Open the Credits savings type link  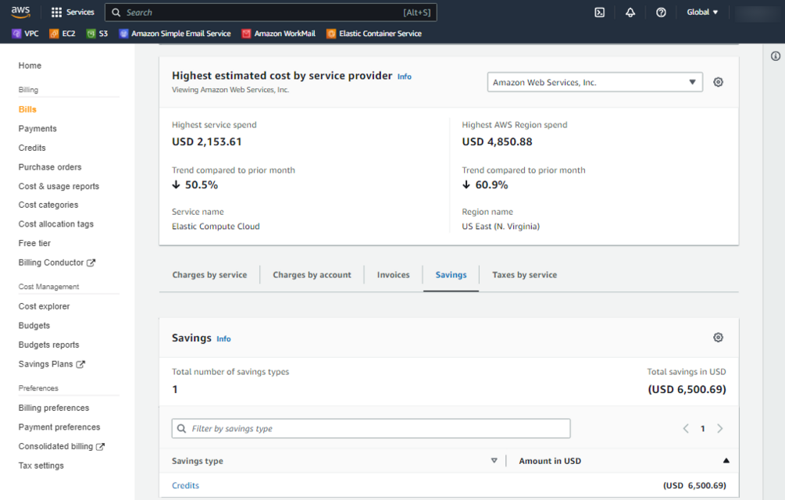[x=185, y=486]
